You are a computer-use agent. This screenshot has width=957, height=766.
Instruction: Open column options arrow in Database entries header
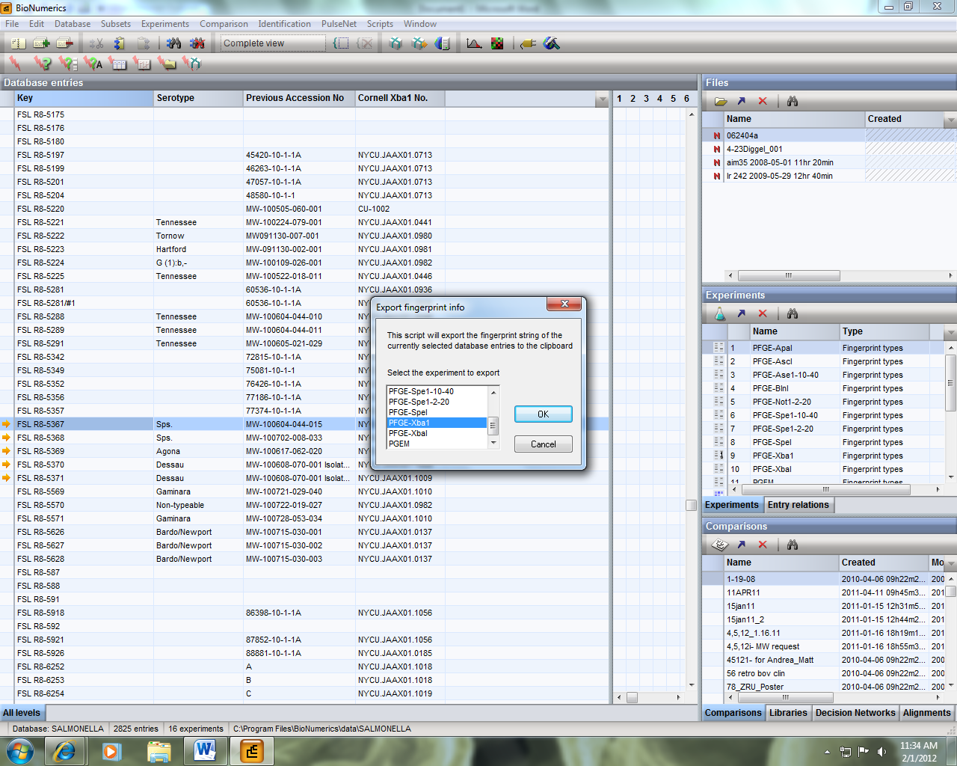click(602, 99)
